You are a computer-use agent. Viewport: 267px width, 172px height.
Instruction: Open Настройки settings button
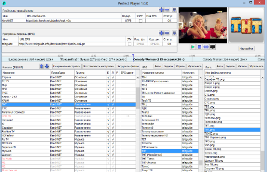click(246, 49)
